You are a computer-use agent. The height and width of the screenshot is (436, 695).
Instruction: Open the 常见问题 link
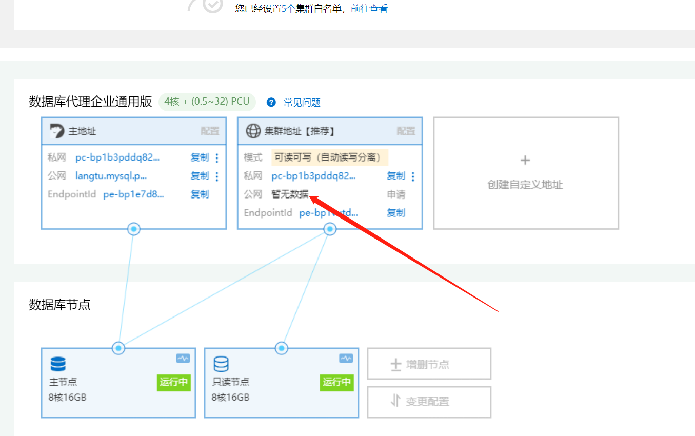[302, 103]
